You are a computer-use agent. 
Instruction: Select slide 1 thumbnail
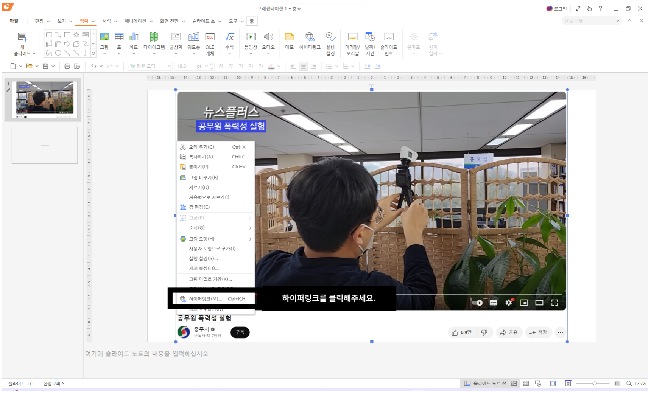[45, 99]
